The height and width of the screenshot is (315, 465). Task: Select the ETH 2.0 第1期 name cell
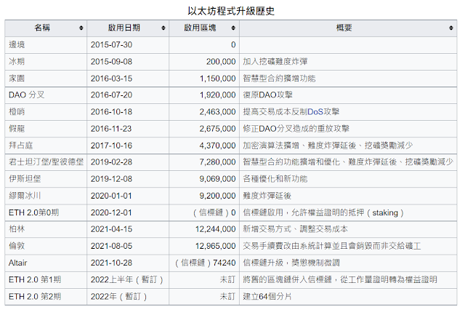click(46, 279)
